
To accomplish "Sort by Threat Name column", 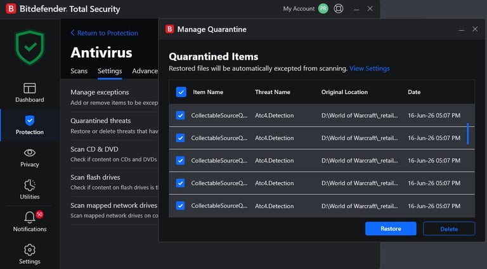I will point(273,92).
